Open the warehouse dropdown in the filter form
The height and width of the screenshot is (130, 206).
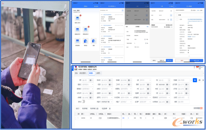tap(145, 80)
